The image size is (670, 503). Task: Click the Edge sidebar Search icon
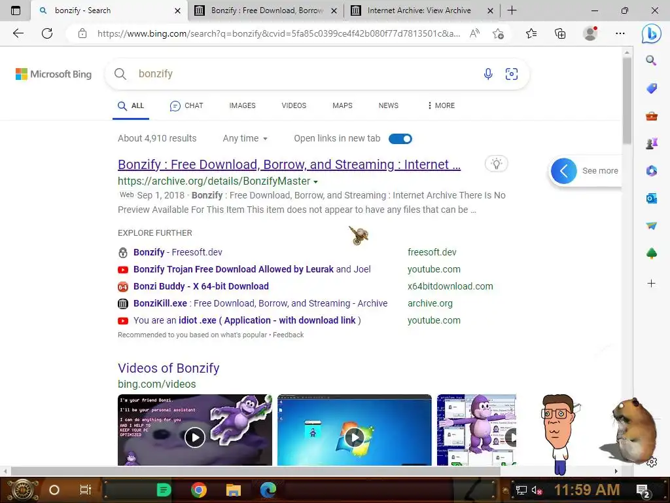(x=651, y=60)
